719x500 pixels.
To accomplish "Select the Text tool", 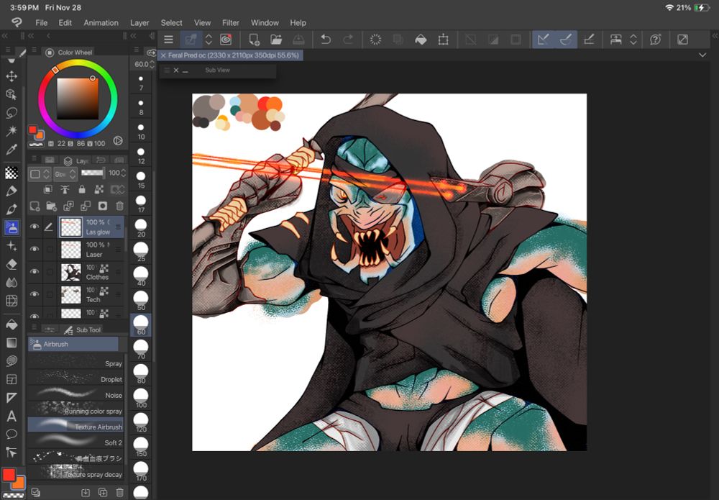I will [x=12, y=416].
